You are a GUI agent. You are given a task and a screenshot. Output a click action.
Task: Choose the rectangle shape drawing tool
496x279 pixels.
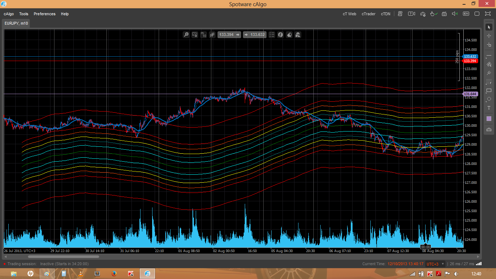pos(489,90)
